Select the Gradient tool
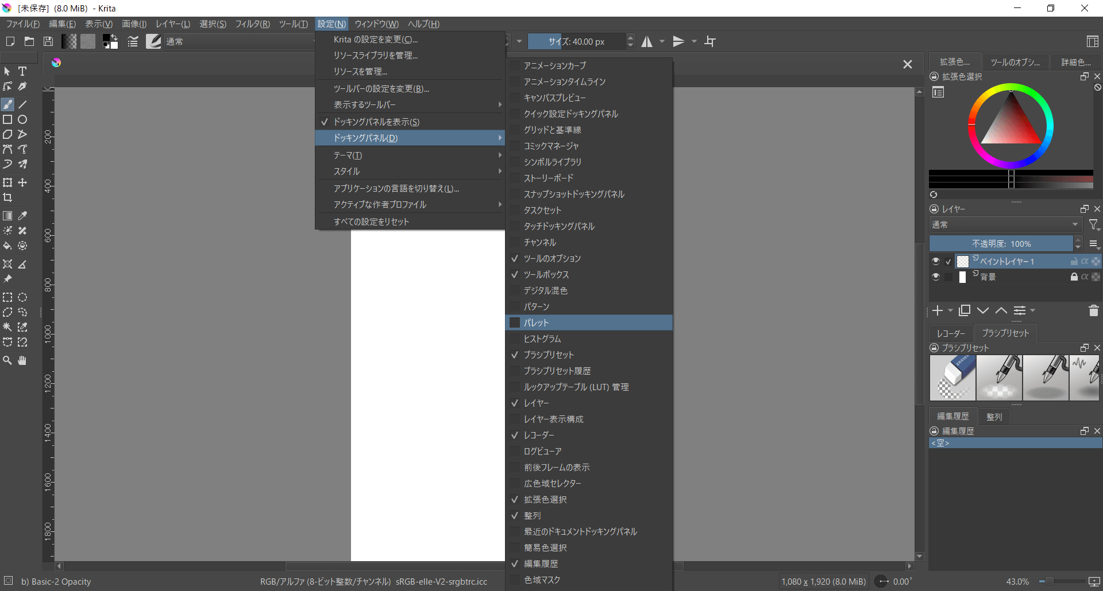 tap(7, 216)
